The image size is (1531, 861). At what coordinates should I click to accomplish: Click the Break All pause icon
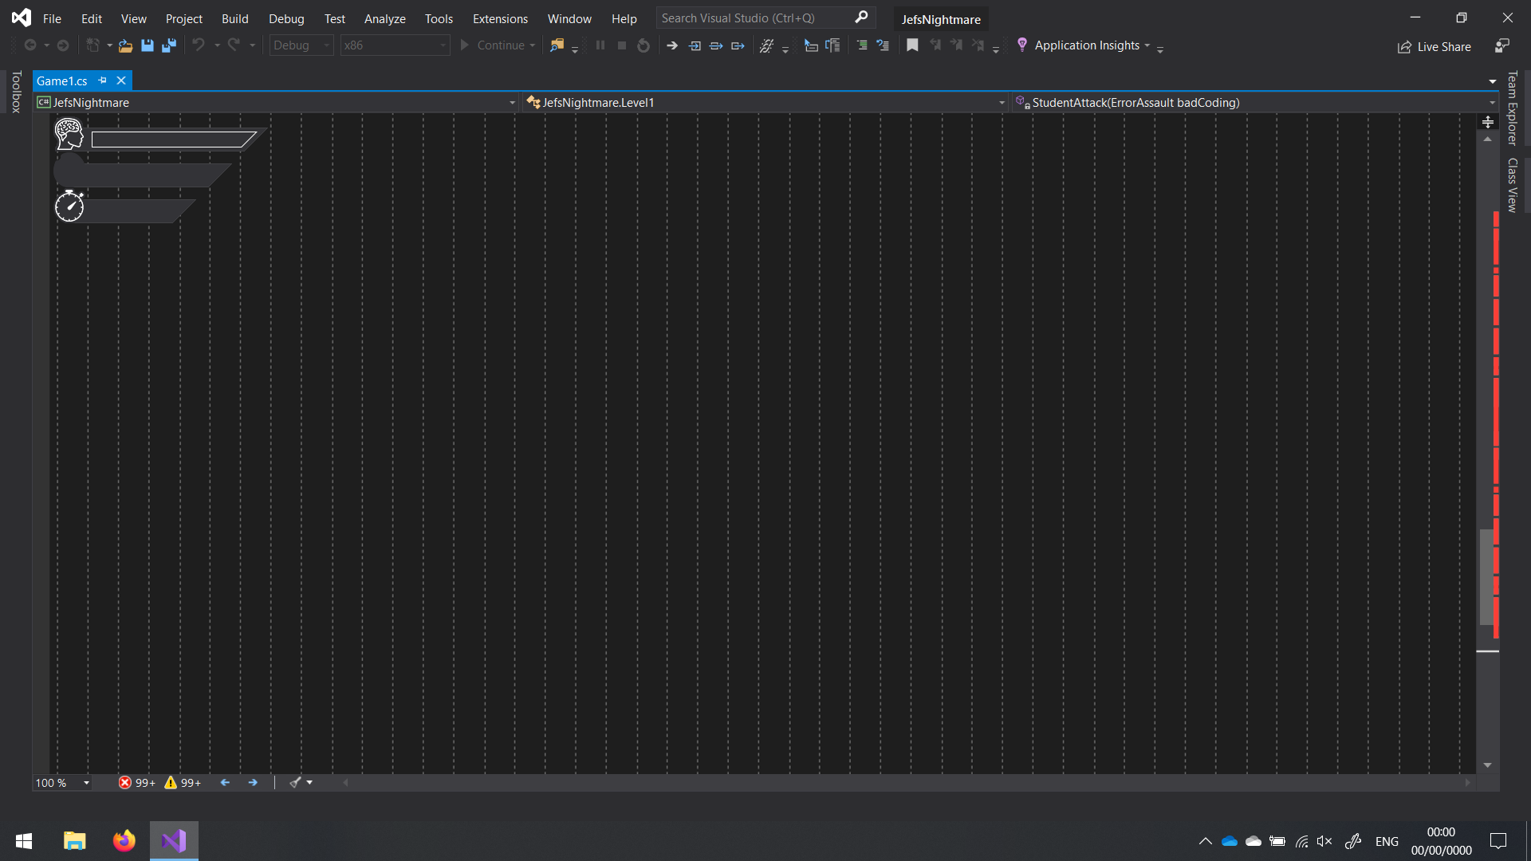[x=600, y=45]
